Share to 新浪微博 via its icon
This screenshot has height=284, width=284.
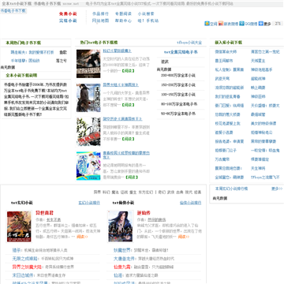(221, 24)
